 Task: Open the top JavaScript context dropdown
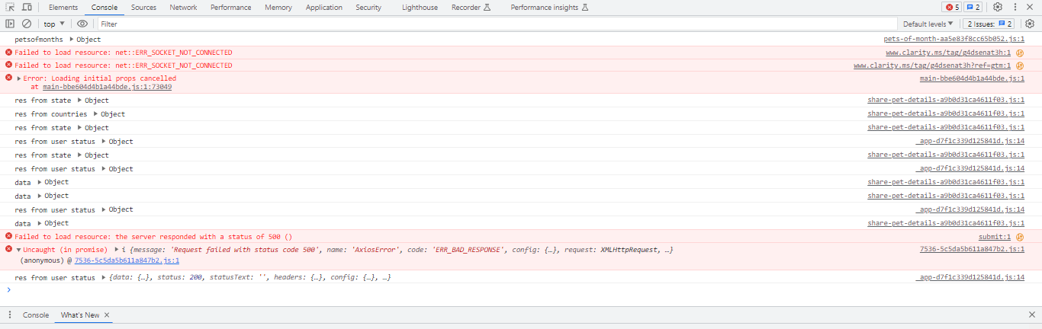tap(54, 24)
